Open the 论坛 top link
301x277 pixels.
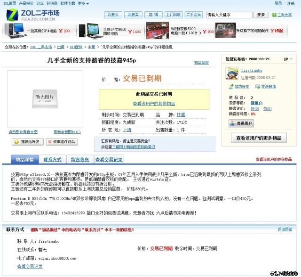coord(40,3)
